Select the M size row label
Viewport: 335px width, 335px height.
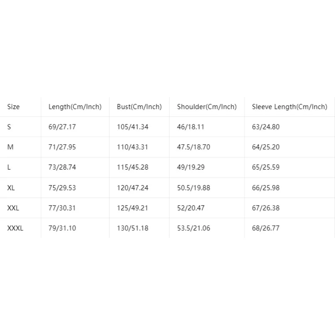pos(10,147)
